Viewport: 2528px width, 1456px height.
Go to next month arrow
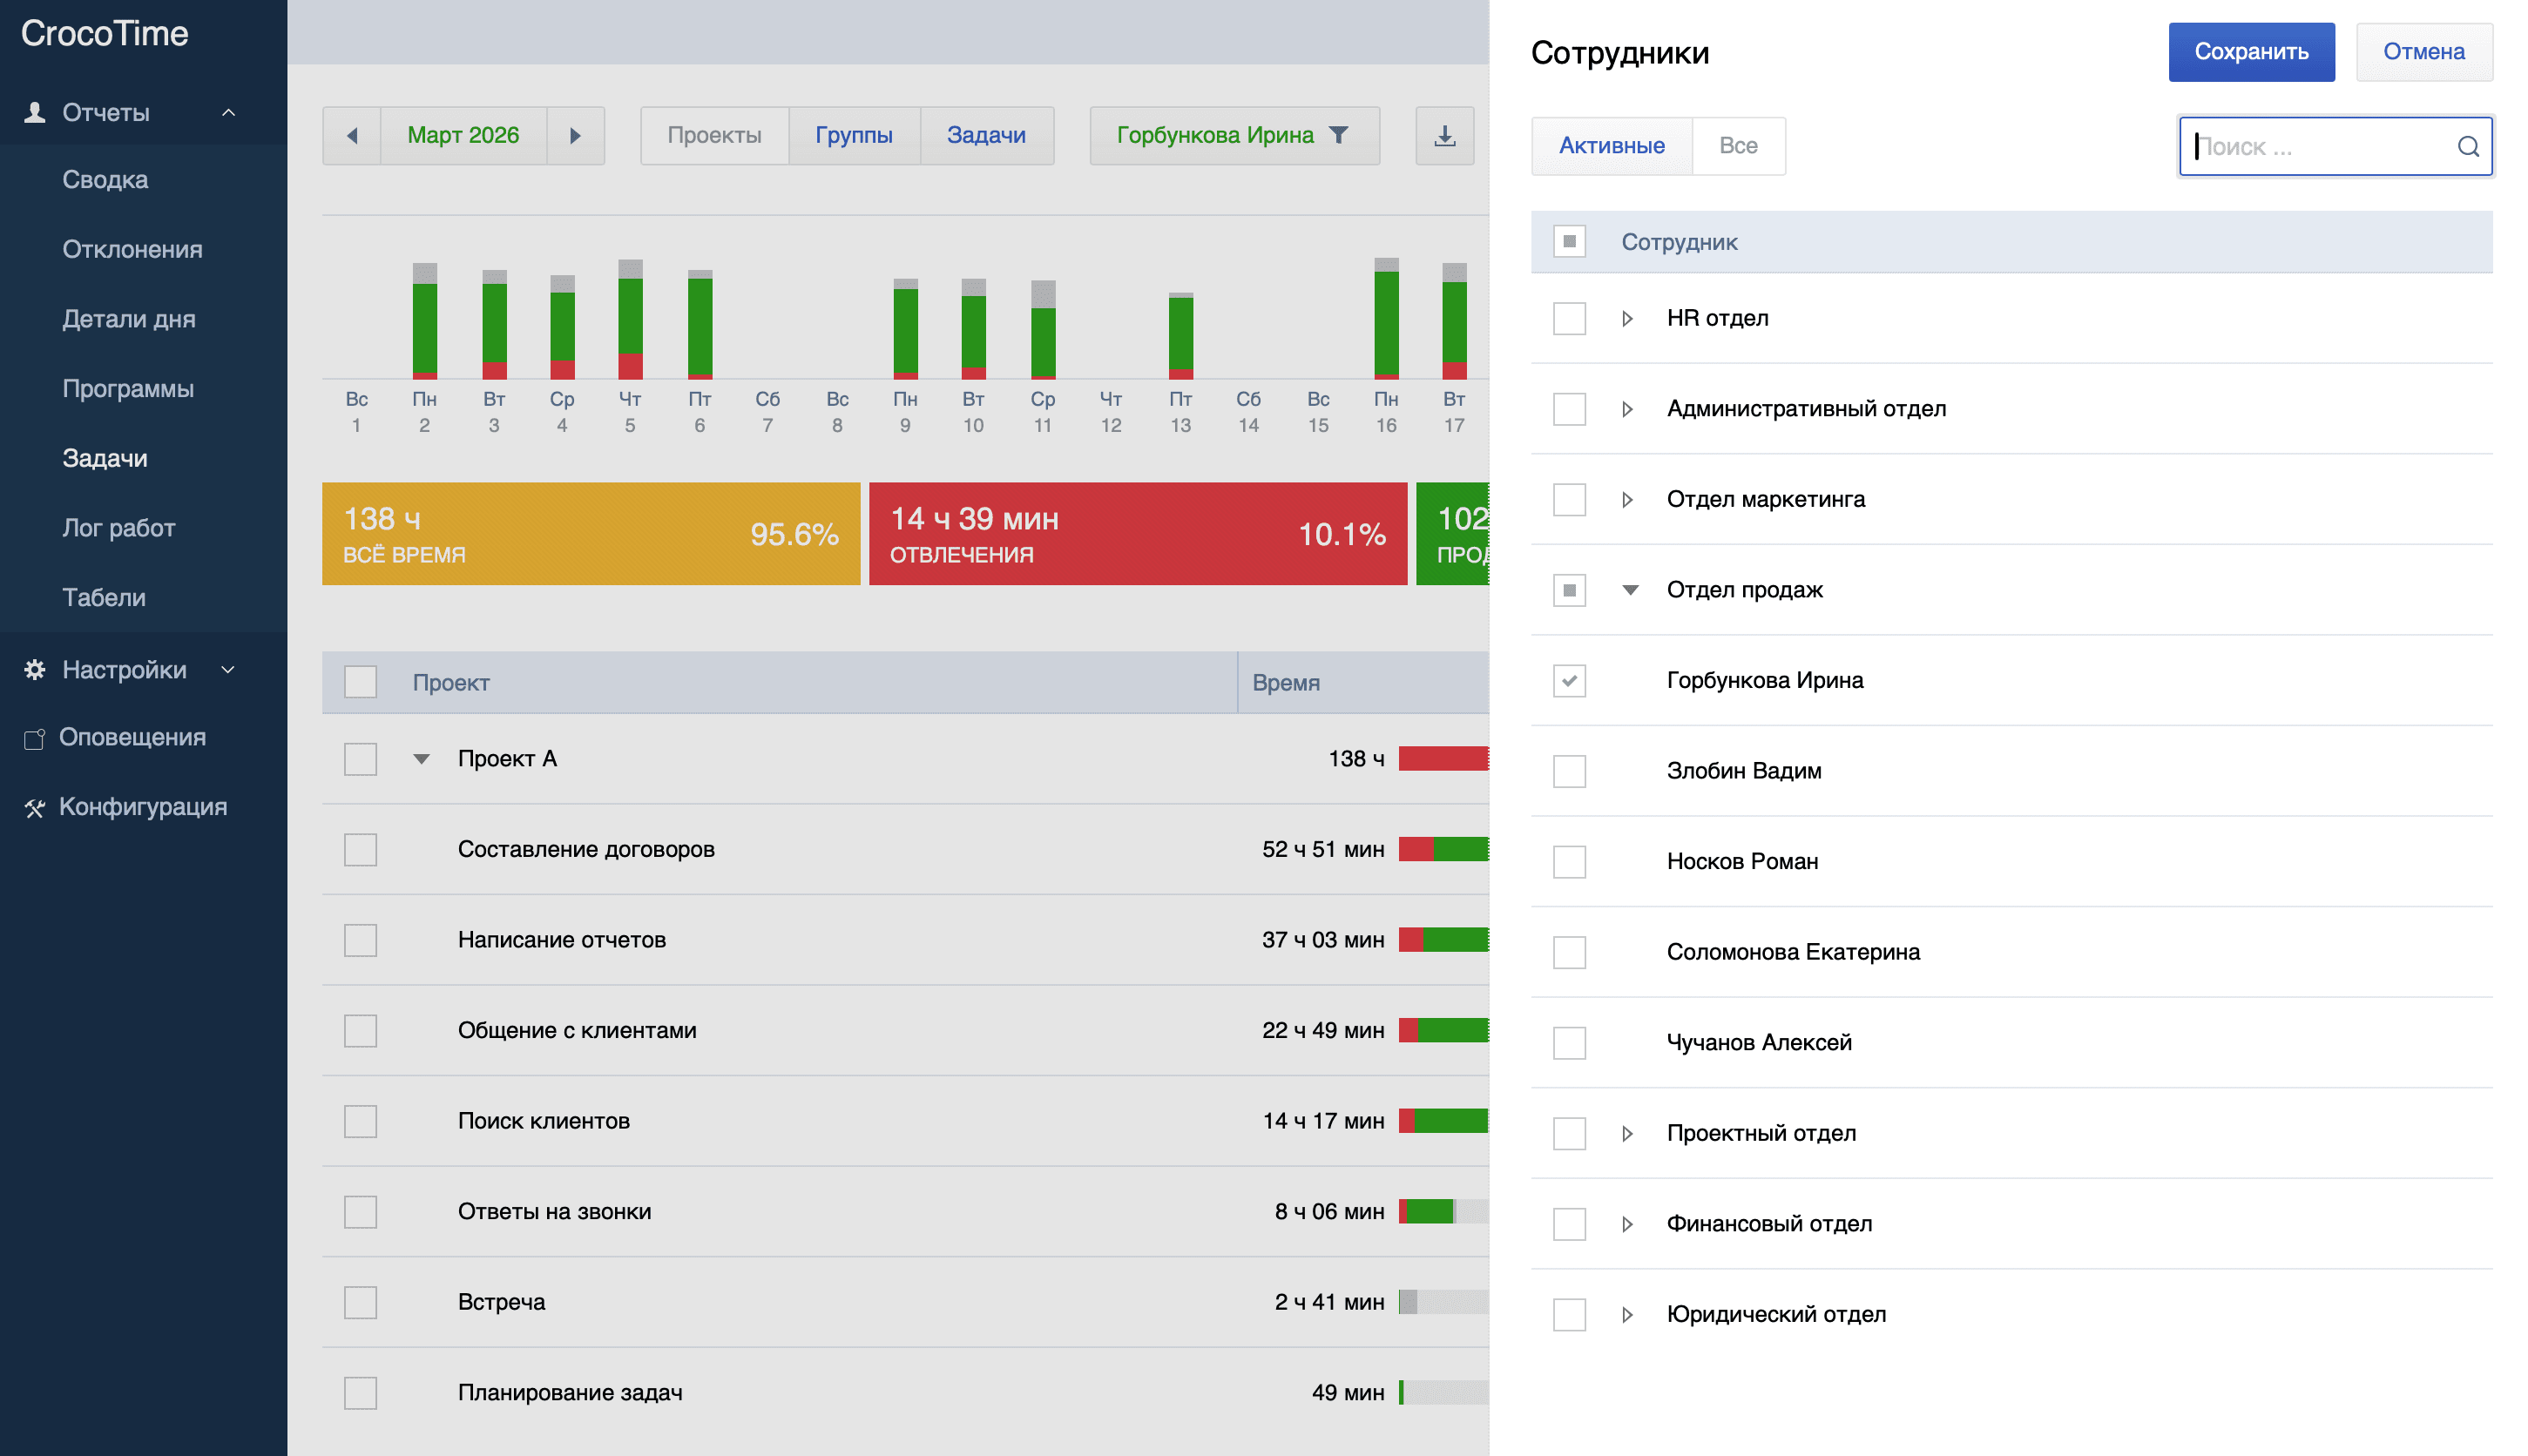click(575, 135)
